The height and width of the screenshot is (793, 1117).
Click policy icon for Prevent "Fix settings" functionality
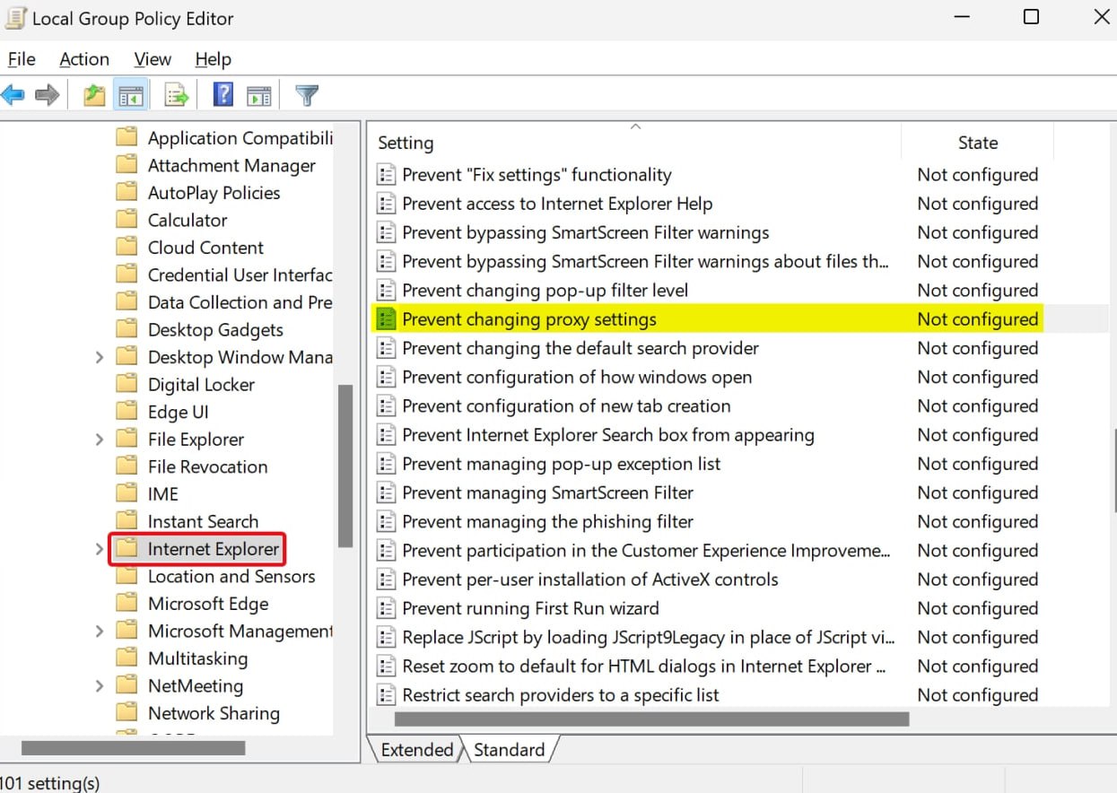click(x=386, y=175)
